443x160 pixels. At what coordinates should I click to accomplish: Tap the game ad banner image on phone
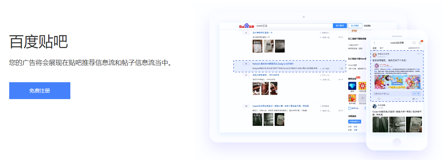tap(397, 81)
